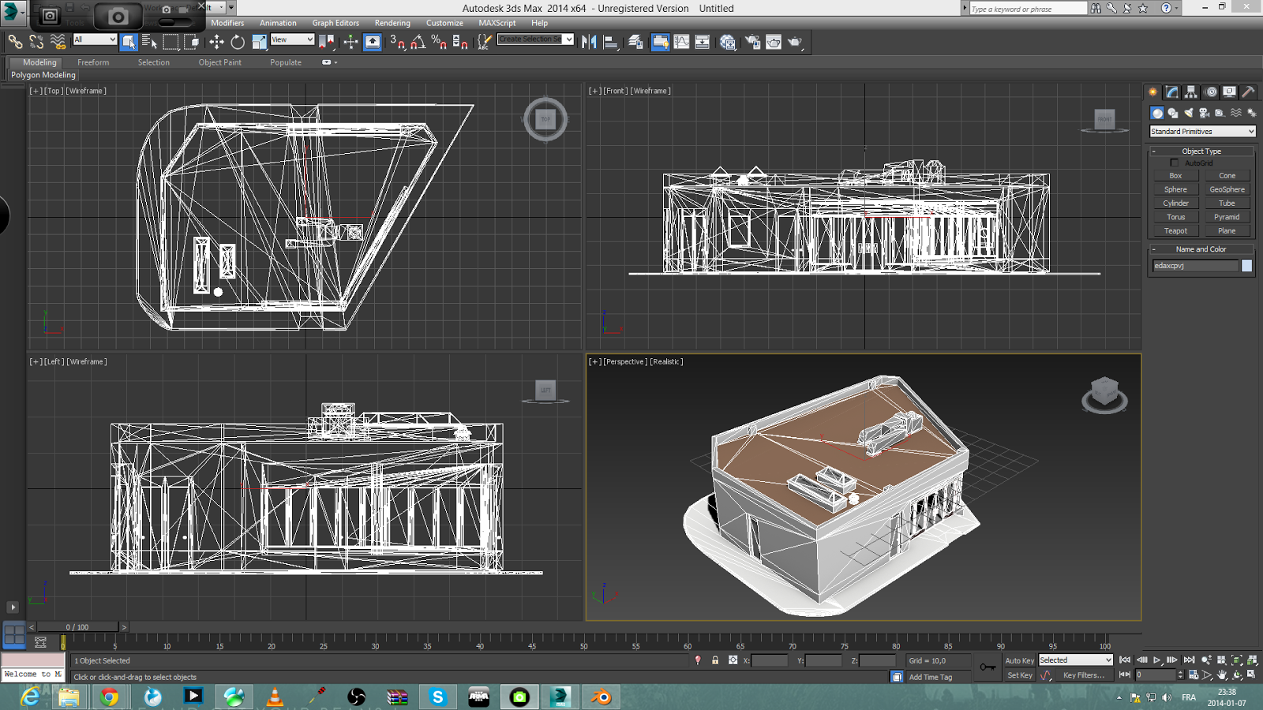The height and width of the screenshot is (710, 1263).
Task: Switch to Space Warps category icon
Action: coord(1236,114)
